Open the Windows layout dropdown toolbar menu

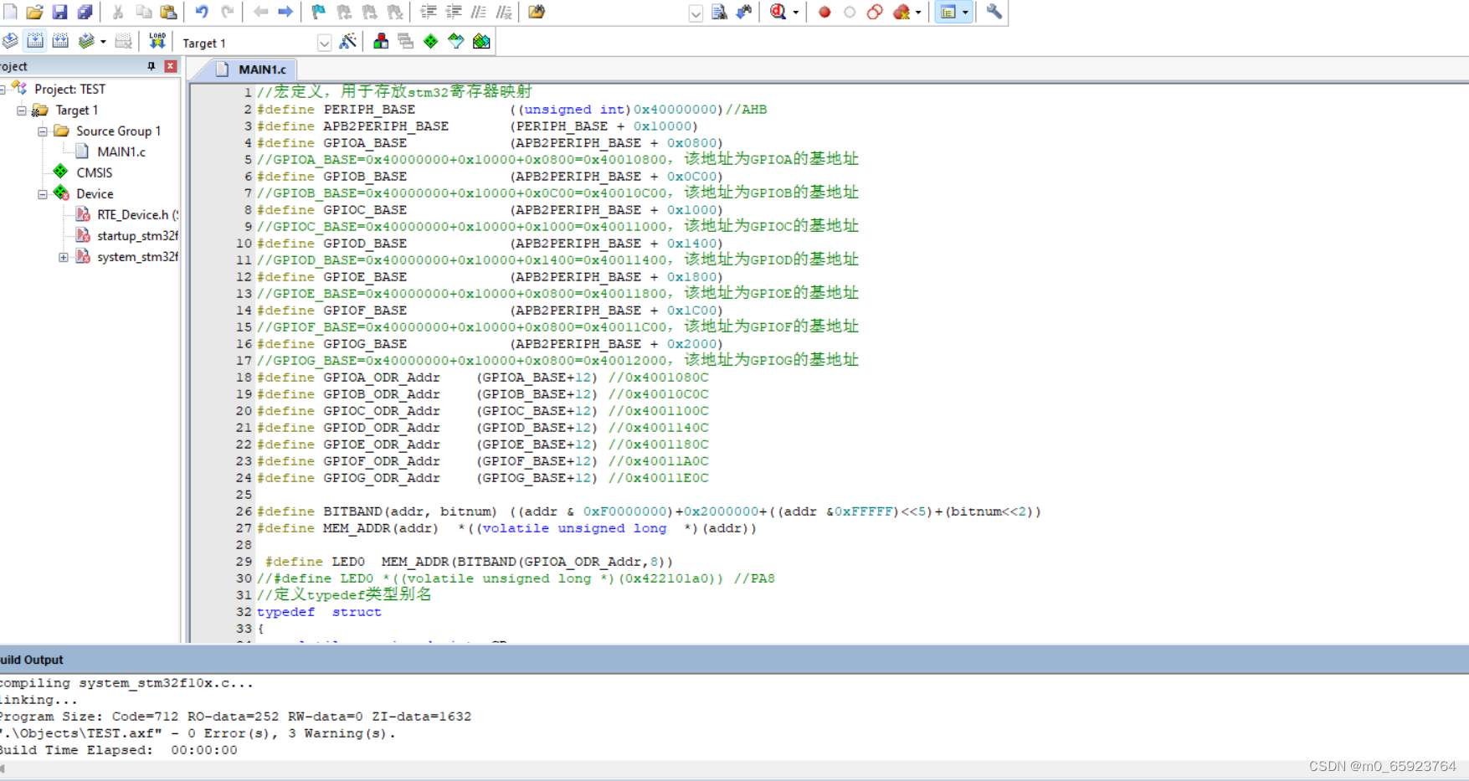965,13
